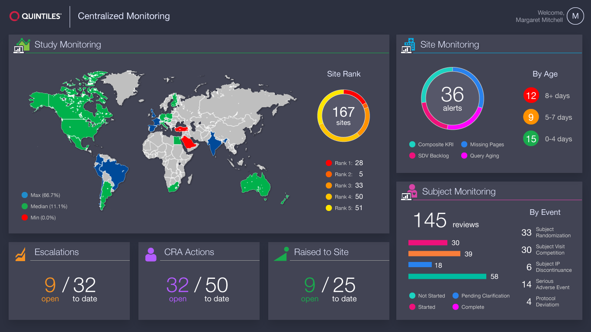The height and width of the screenshot is (332, 591).
Task: Click the Subject Monitoring person icon
Action: coord(409,192)
